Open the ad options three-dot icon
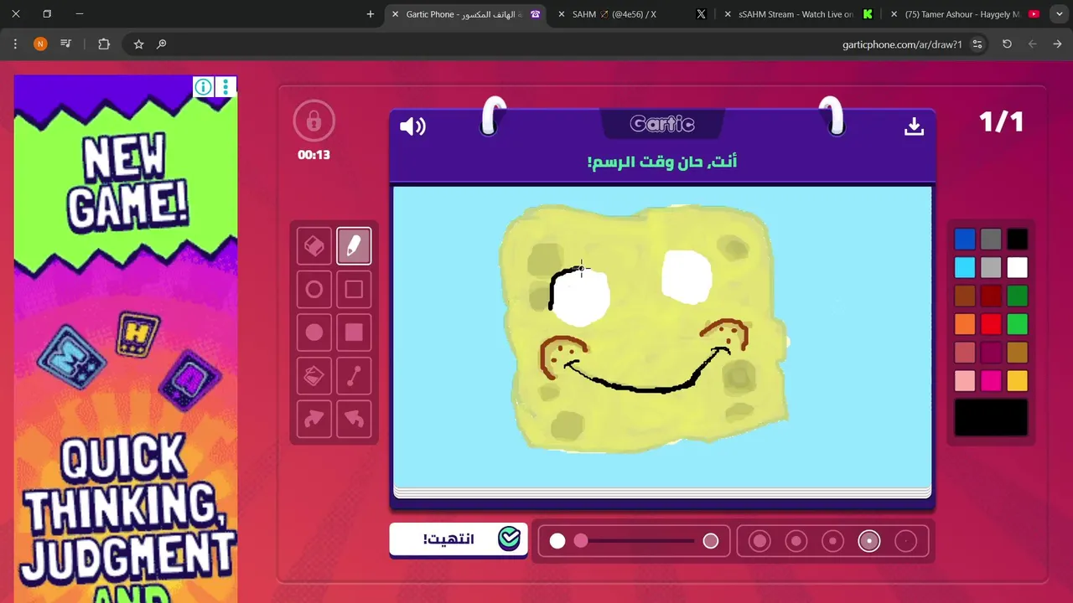The image size is (1073, 603). 225,87
